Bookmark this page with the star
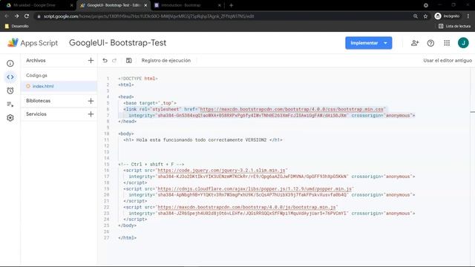Screen dimensions: 475x267 425,16
